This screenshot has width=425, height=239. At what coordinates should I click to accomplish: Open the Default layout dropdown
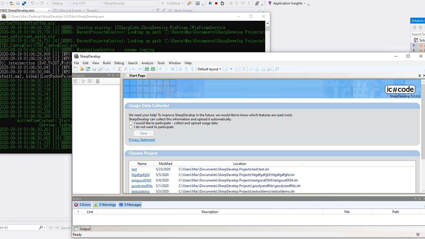(x=209, y=69)
